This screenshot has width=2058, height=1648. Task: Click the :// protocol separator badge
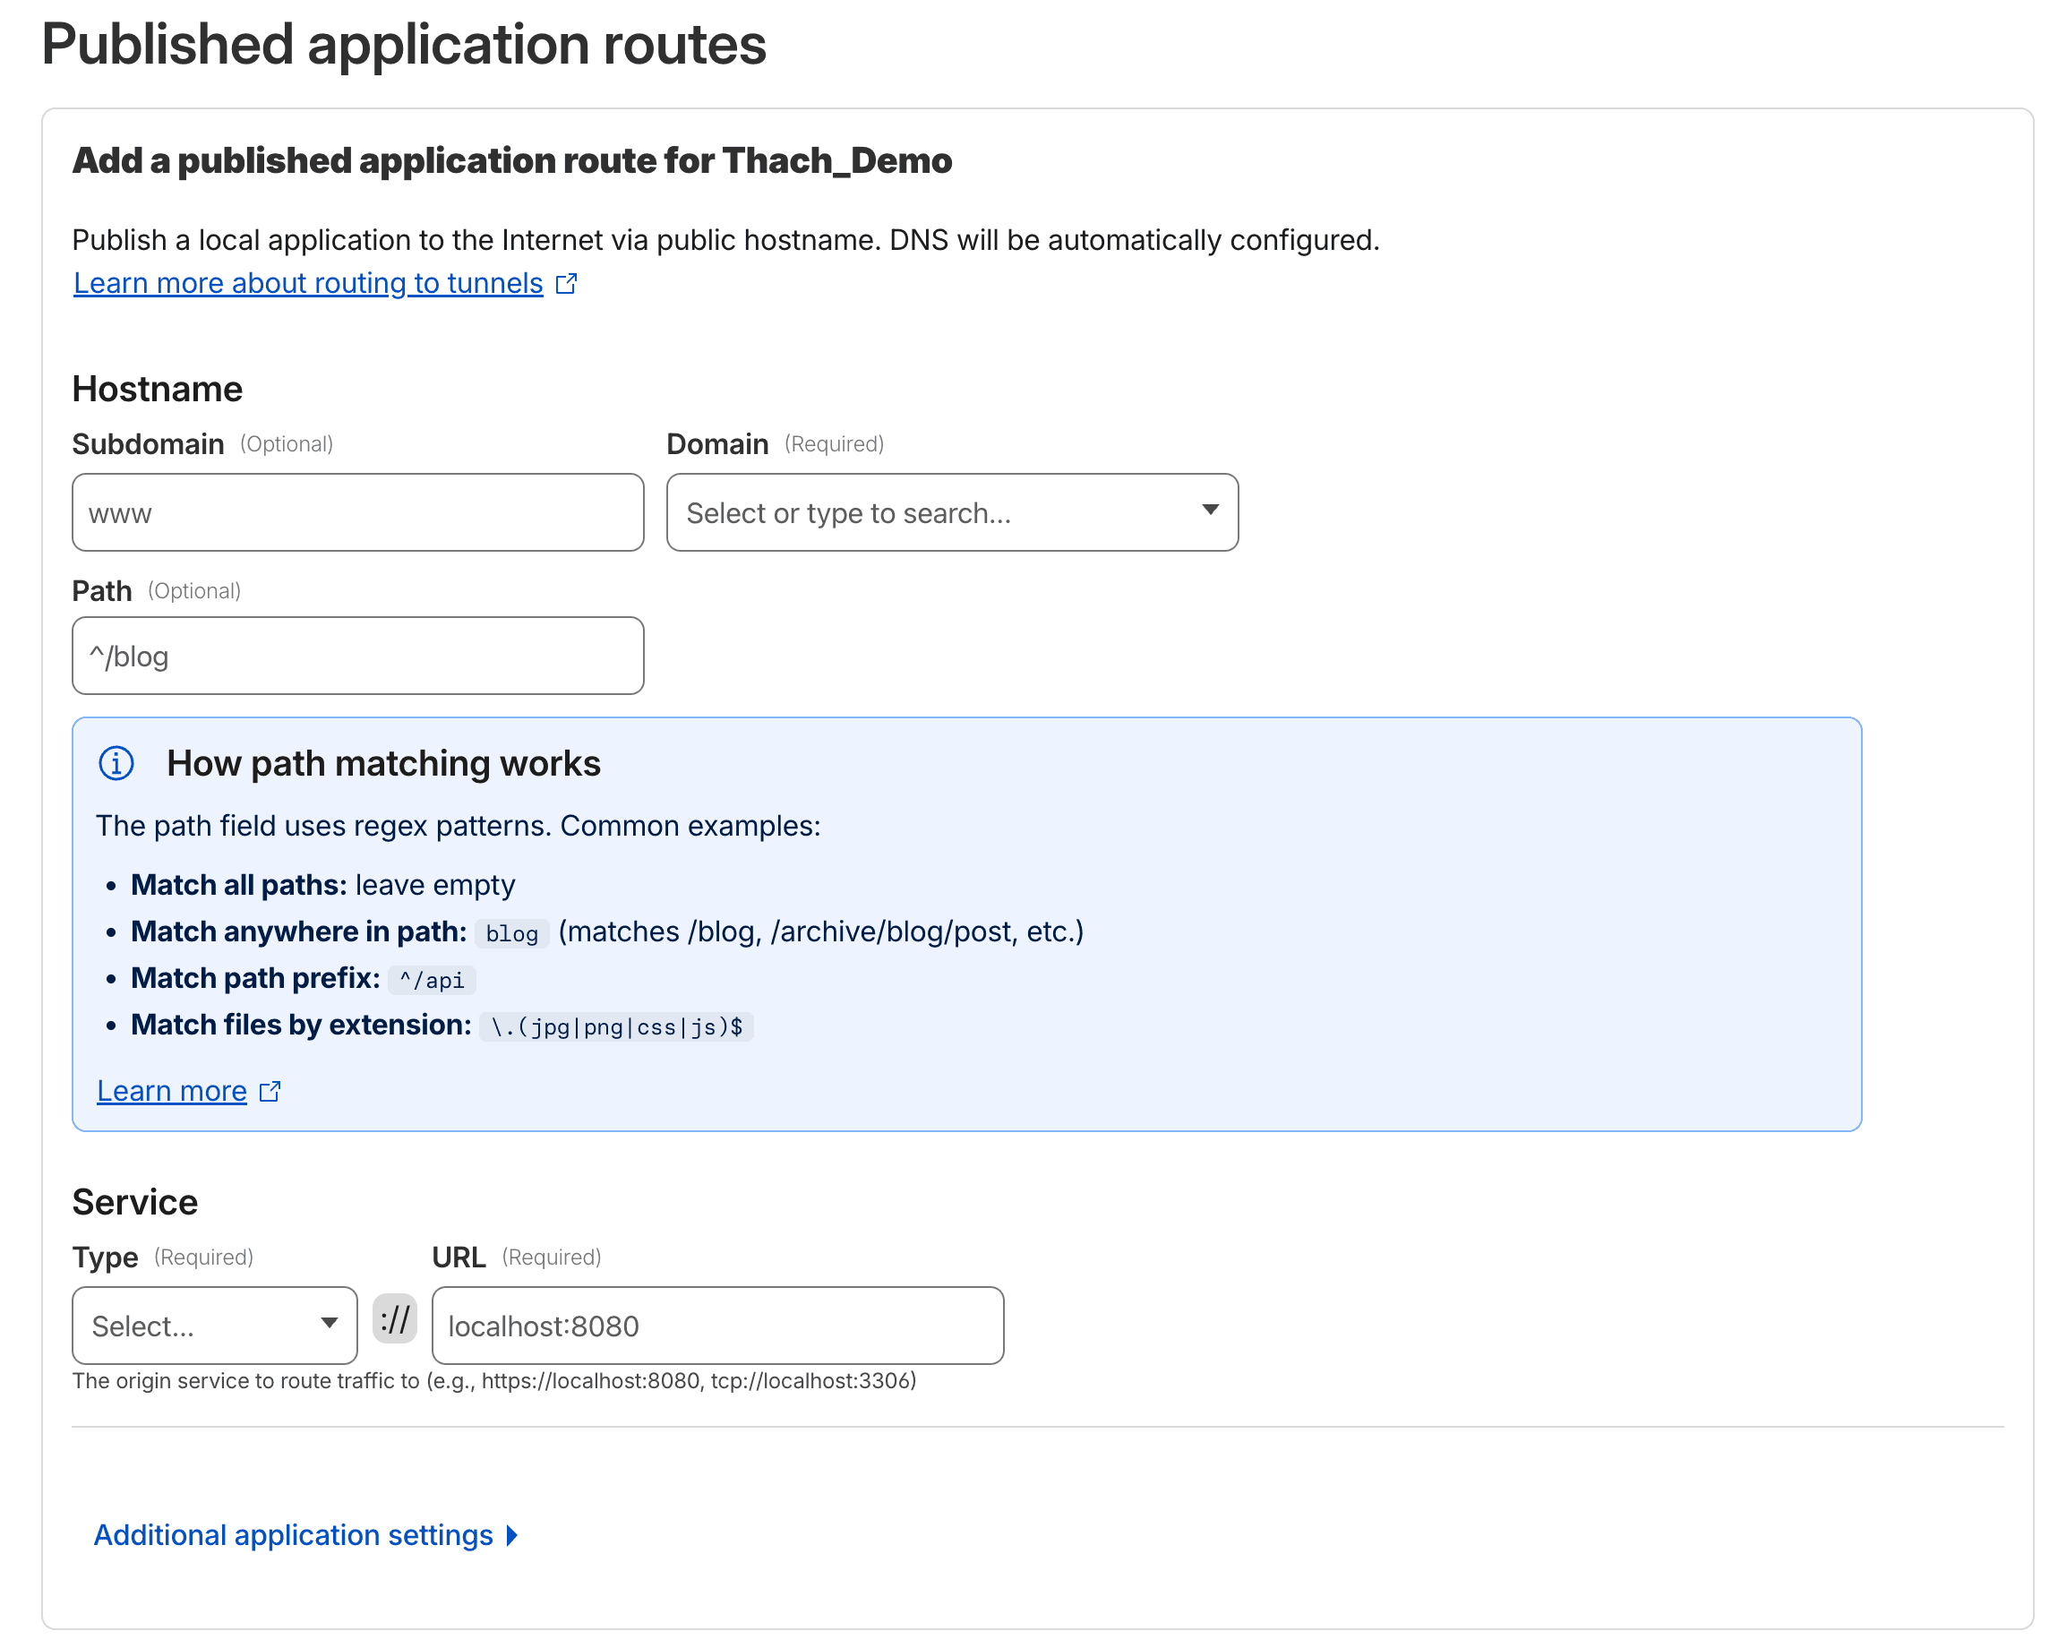[x=394, y=1319]
